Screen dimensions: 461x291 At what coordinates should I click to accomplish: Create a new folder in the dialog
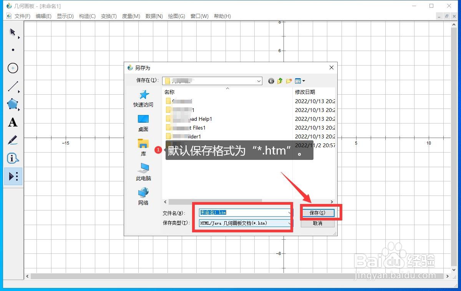[x=289, y=81]
